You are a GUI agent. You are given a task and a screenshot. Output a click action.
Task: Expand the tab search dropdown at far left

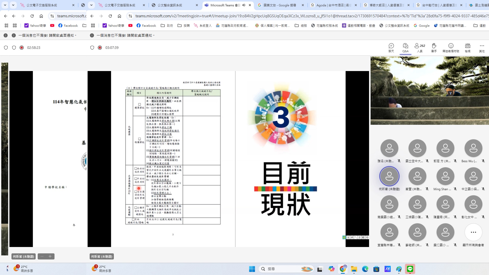pyautogui.click(x=5, y=5)
